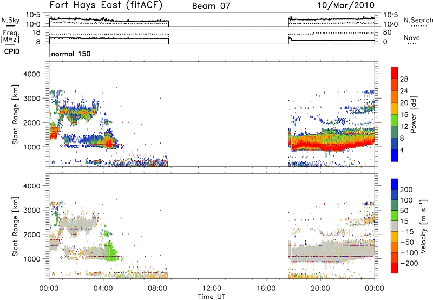
Task: Click the "Power [dB]" colorbar title
Action: [x=414, y=114]
